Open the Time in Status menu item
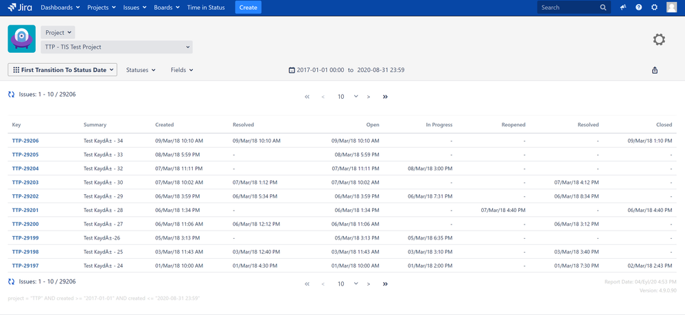 tap(206, 8)
